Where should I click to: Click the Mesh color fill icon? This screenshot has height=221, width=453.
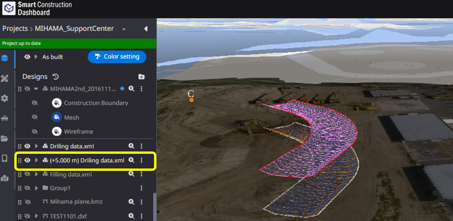click(x=57, y=117)
